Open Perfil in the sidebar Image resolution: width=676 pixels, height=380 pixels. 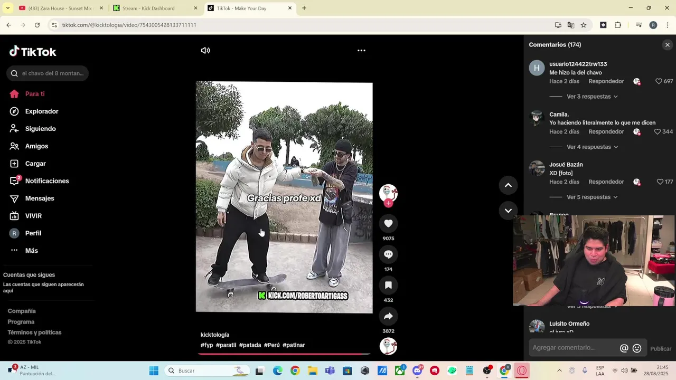[26, 233]
